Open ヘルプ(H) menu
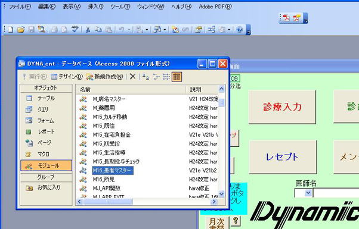Image resolution: width=359 pixels, height=229 pixels. 181,7
